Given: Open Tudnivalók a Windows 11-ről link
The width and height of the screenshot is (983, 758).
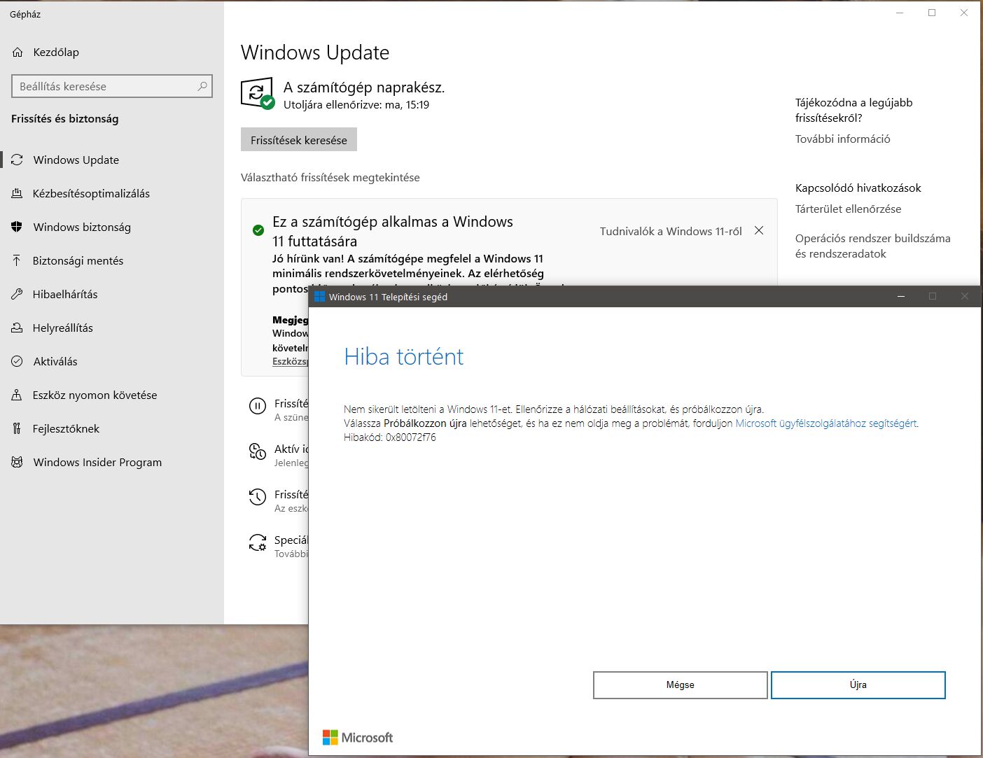Looking at the screenshot, I should point(671,231).
